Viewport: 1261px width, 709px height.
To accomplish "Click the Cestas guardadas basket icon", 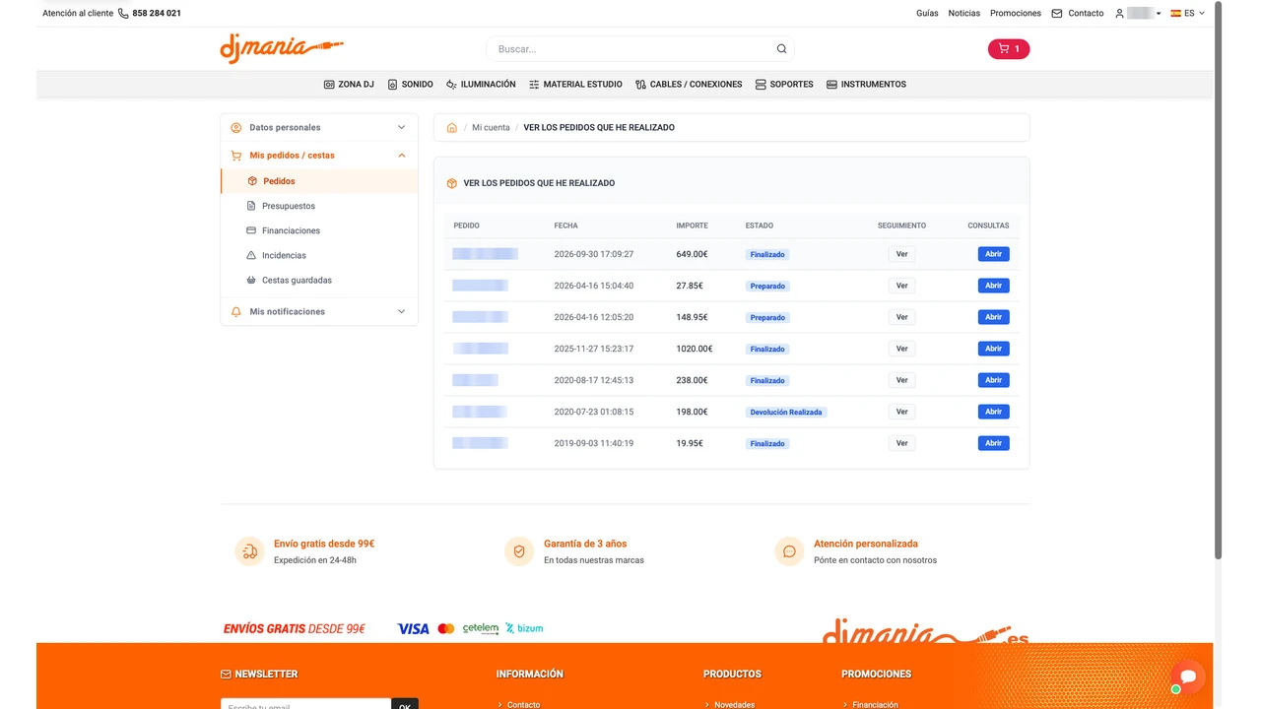I will click(251, 280).
